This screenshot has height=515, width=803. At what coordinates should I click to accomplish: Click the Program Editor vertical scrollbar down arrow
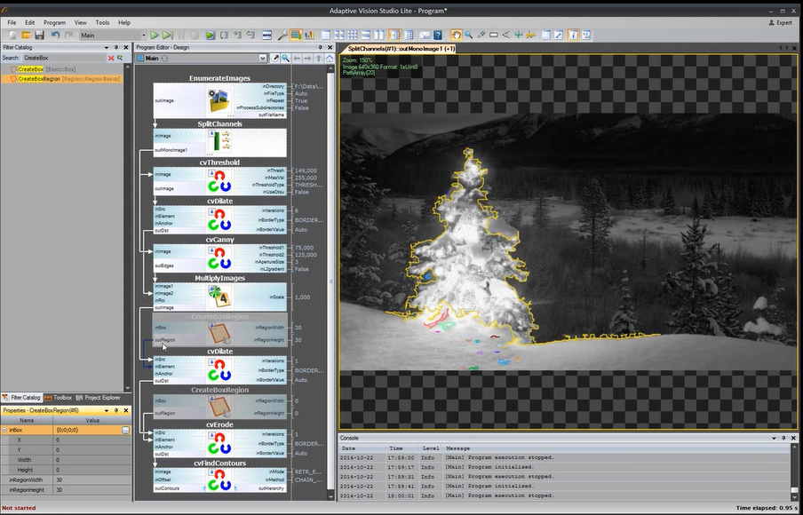(330, 495)
